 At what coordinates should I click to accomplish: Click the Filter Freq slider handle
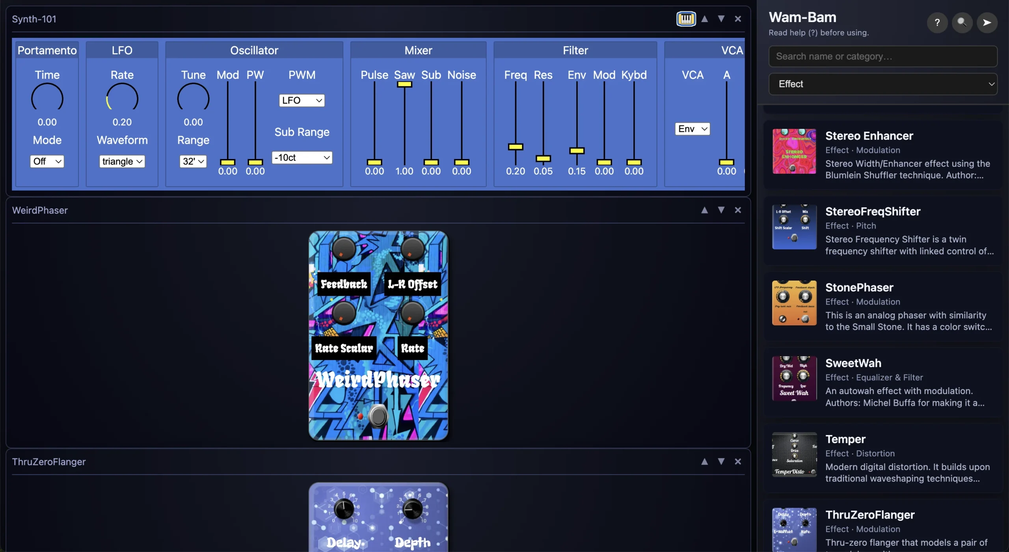tap(515, 147)
